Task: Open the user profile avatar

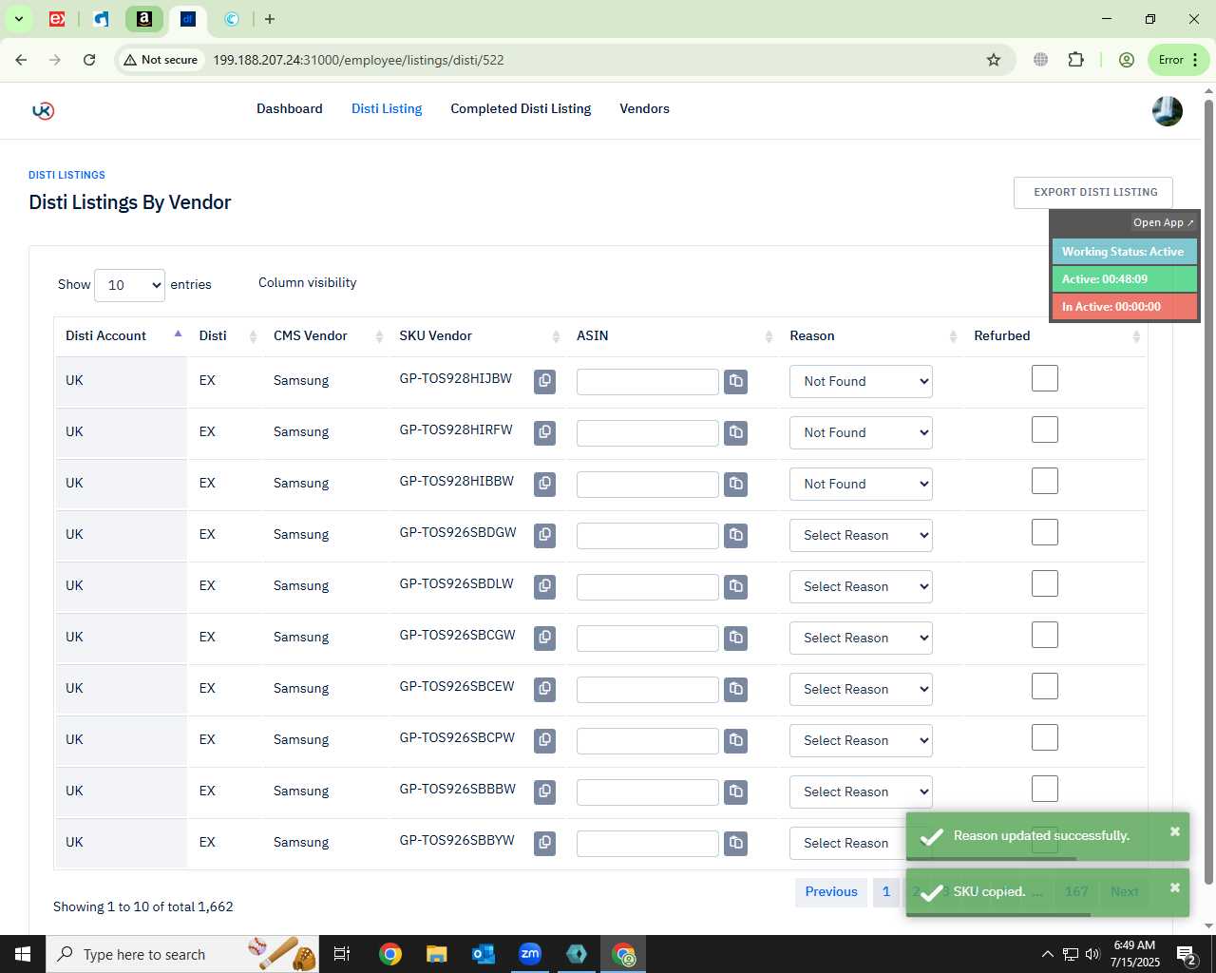Action: [x=1168, y=111]
